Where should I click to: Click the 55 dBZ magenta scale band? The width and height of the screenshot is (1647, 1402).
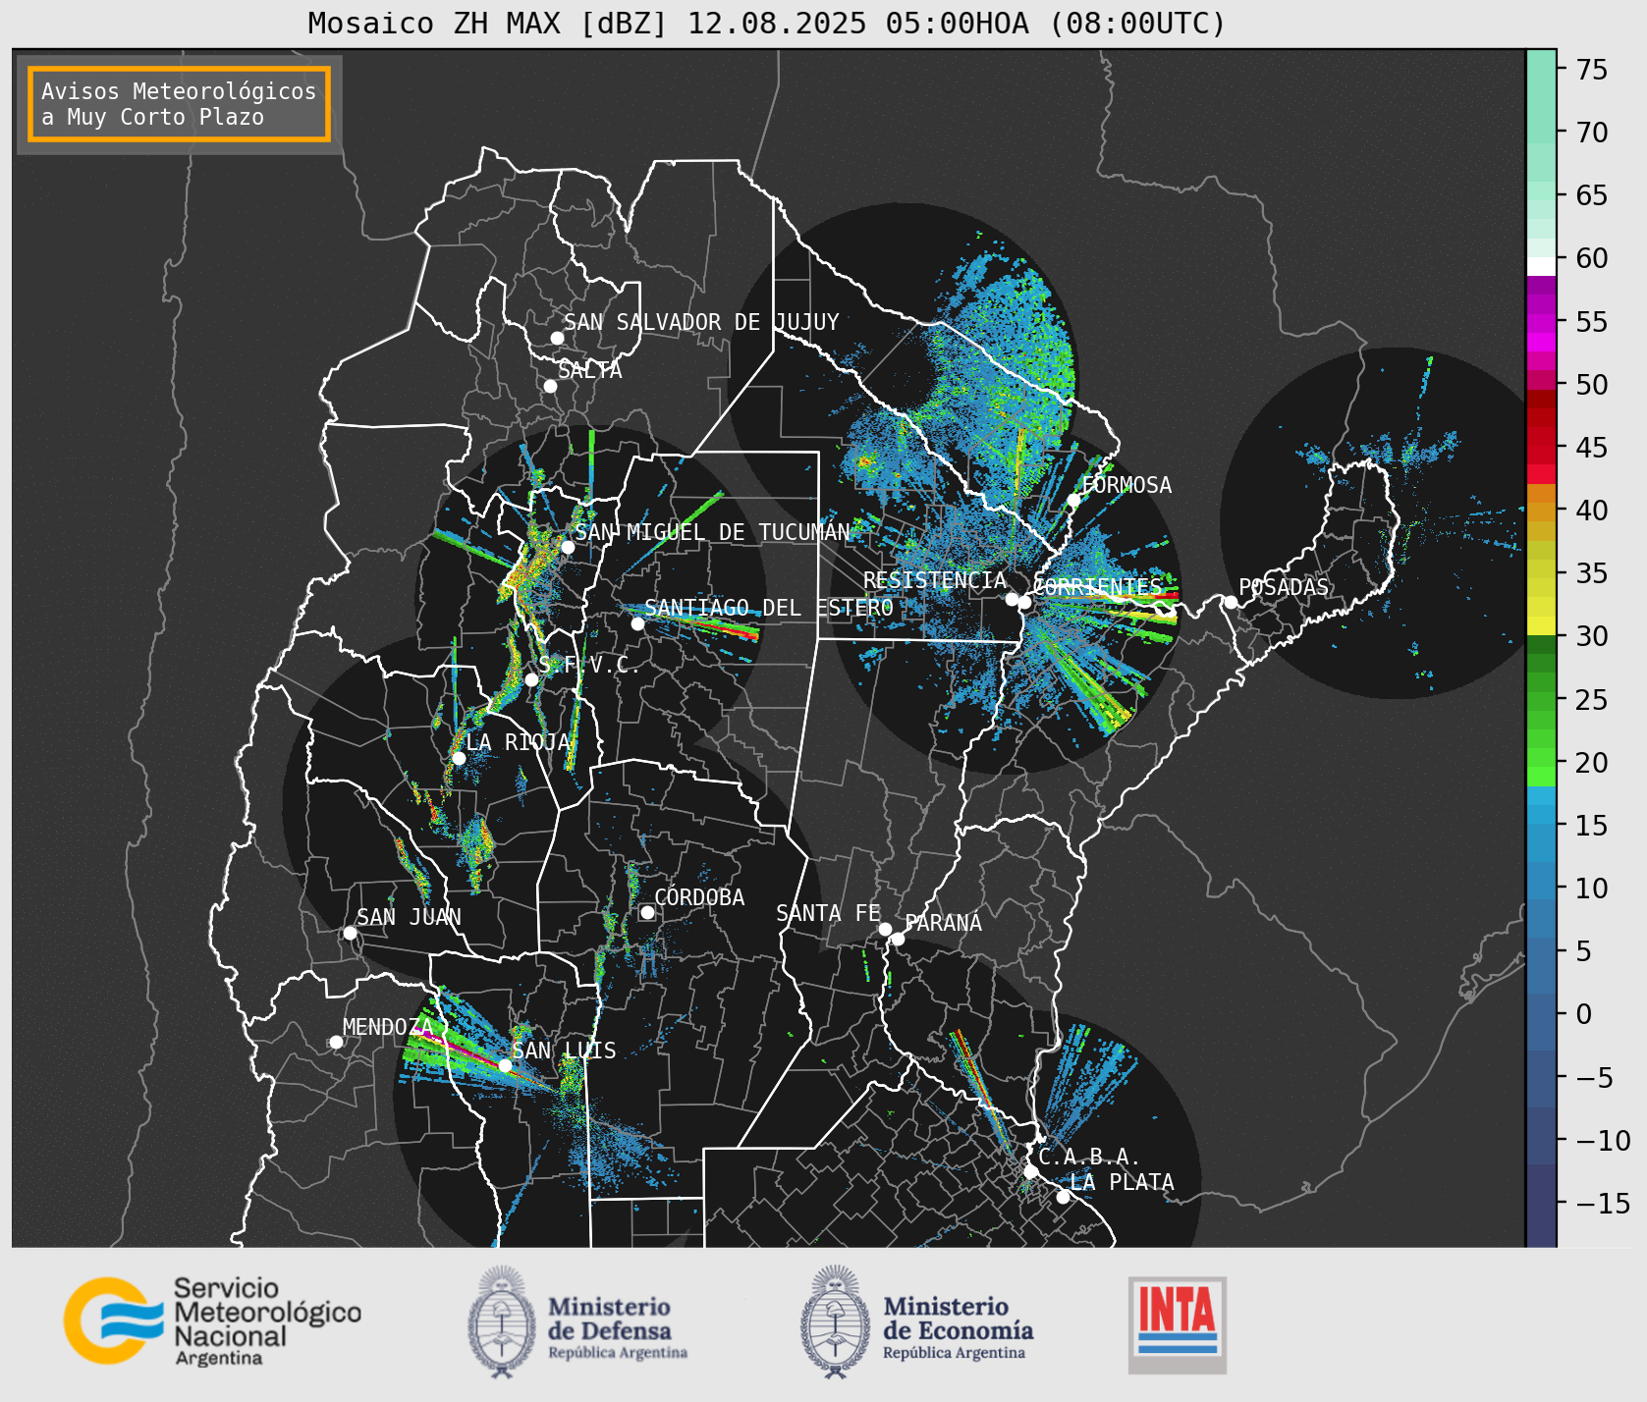click(x=1541, y=322)
